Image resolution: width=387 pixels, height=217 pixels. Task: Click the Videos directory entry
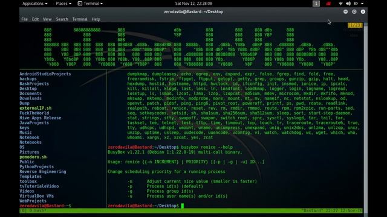point(27,191)
